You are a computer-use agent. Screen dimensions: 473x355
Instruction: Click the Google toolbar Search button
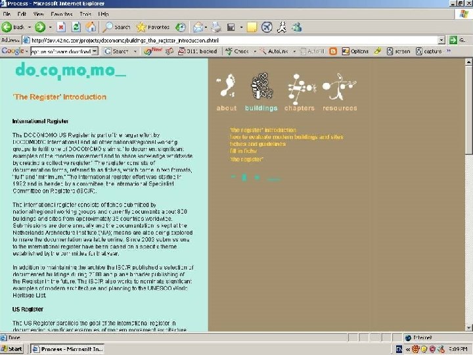(116, 51)
